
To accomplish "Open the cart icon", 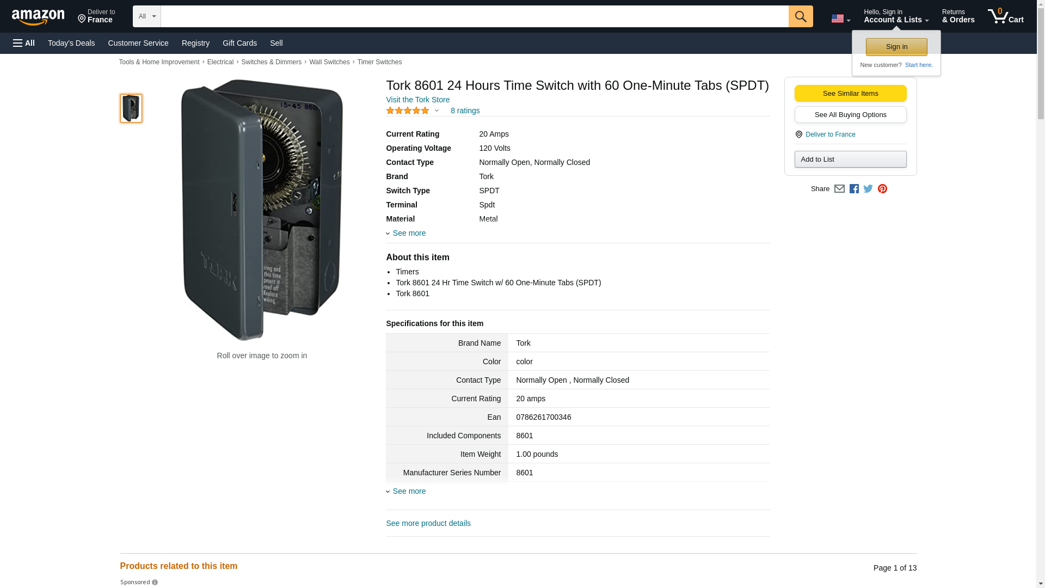I will (1005, 16).
